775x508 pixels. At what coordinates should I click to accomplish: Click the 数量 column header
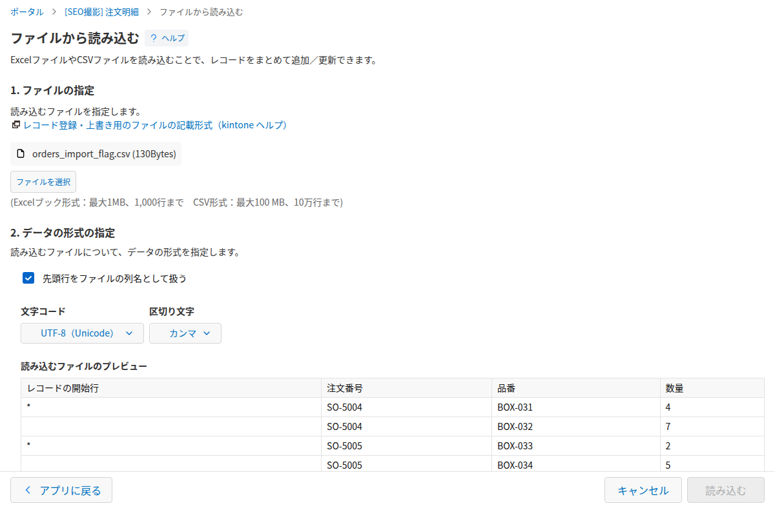[712, 388]
